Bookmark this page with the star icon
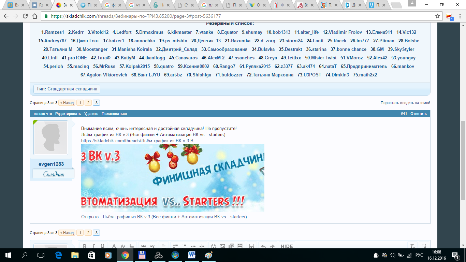The width and height of the screenshot is (466, 262). point(438,16)
